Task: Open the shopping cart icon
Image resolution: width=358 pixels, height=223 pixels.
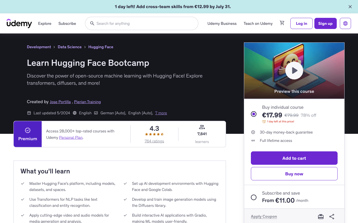Action: tap(282, 23)
